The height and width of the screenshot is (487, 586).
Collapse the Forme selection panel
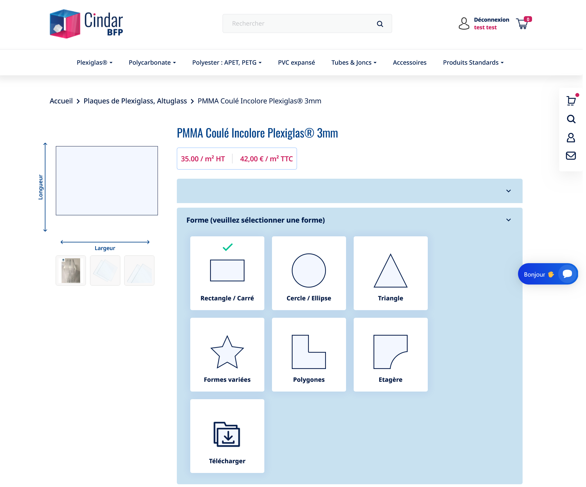tap(508, 220)
